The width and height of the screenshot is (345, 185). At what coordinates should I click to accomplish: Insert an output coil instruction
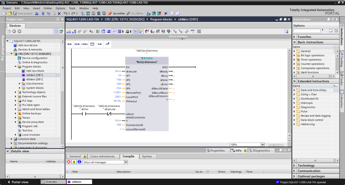pyautogui.click(x=84, y=44)
